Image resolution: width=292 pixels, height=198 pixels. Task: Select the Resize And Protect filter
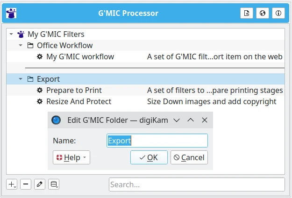(78, 101)
